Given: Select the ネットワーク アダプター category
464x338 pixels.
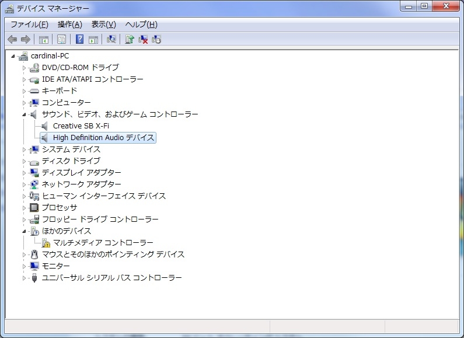Looking at the screenshot, I should pyautogui.click(x=81, y=184).
